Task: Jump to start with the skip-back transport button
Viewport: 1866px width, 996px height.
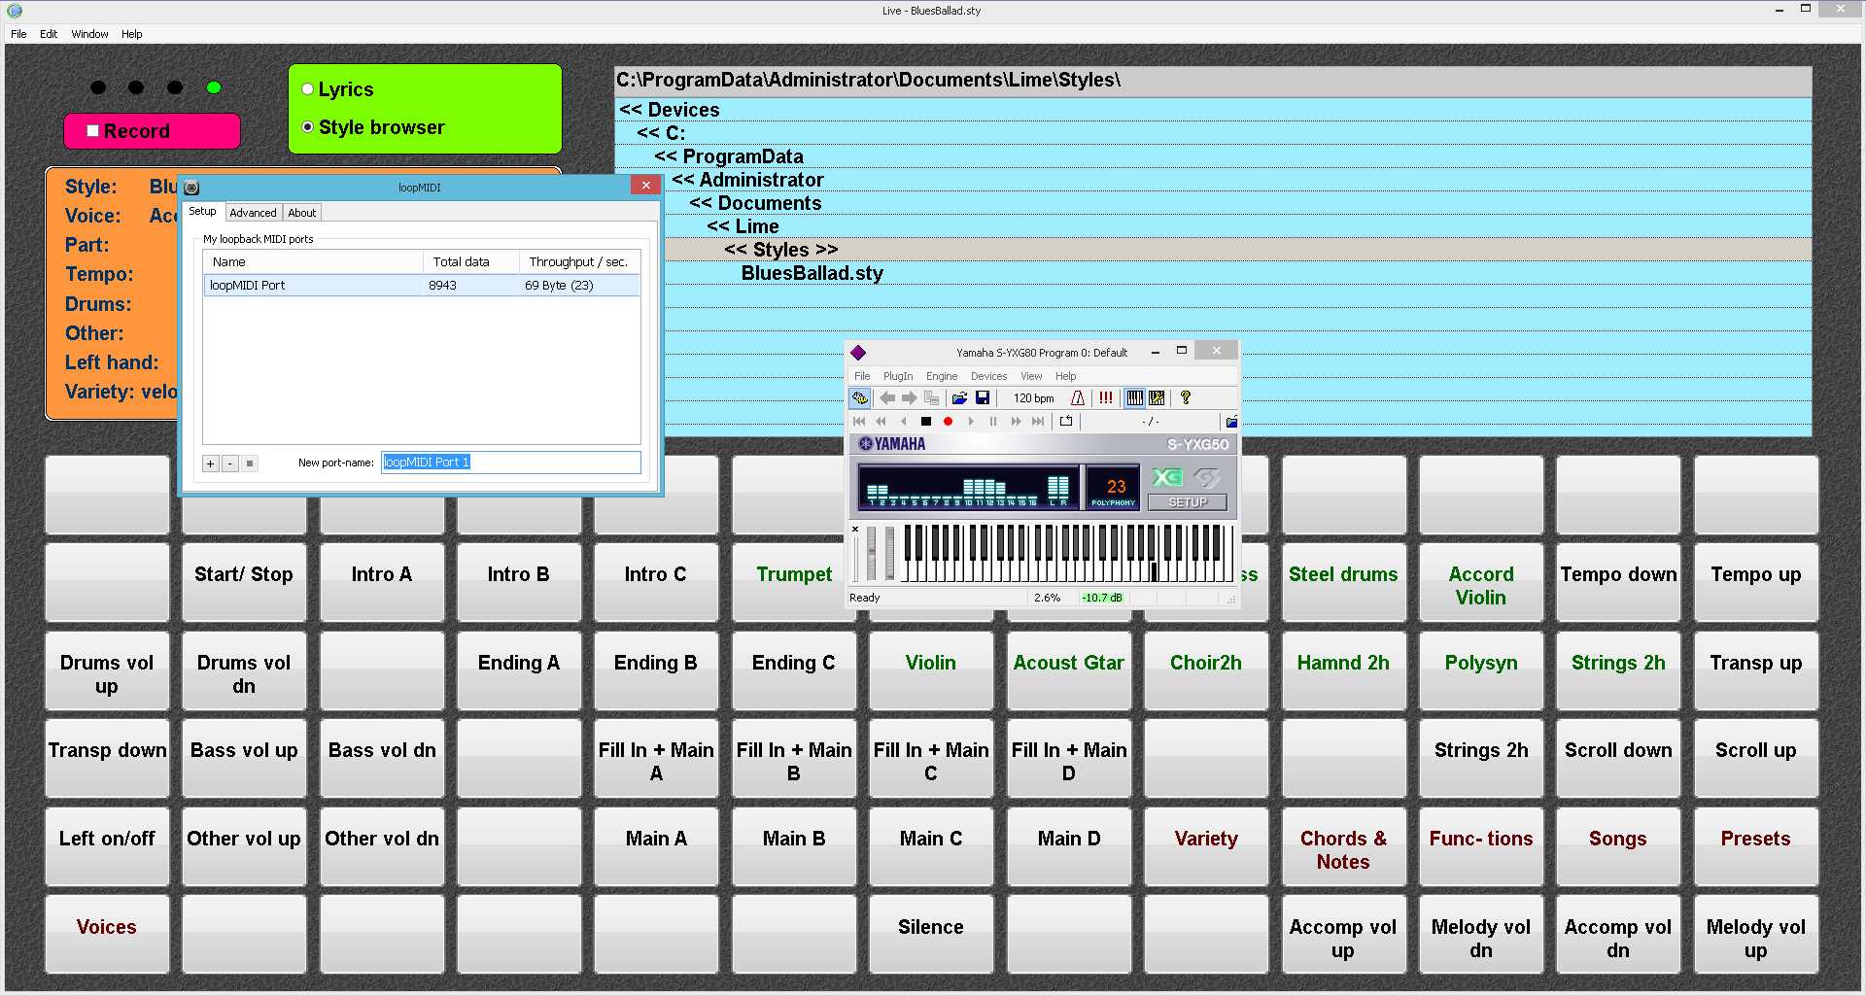Action: point(859,422)
